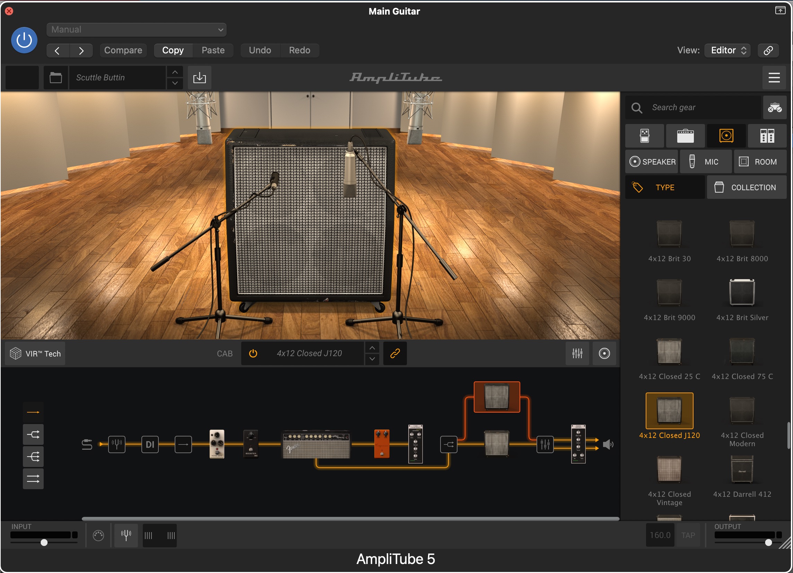Click the INPUT level slider handle
Viewport: 793px width, 573px height.
click(44, 543)
